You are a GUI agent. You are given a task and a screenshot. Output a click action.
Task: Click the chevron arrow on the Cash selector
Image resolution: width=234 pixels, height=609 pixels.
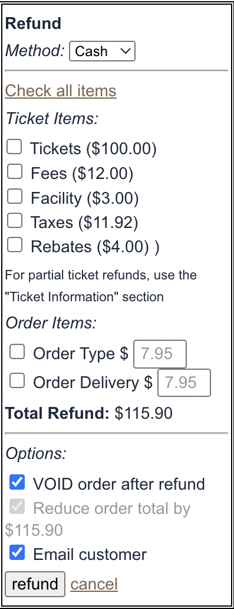click(x=125, y=51)
